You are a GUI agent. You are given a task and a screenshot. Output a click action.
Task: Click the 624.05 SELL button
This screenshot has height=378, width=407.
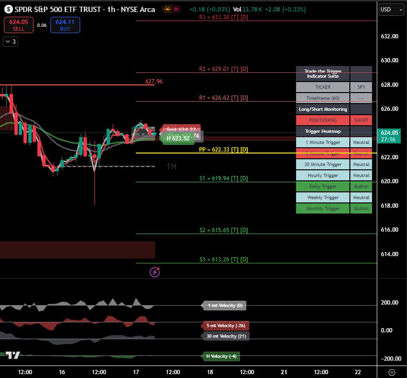[19, 25]
